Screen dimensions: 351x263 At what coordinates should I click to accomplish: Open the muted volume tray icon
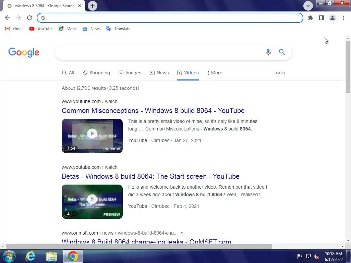tap(316, 256)
